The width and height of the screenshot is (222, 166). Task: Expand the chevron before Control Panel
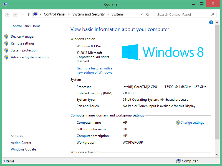click(41, 14)
